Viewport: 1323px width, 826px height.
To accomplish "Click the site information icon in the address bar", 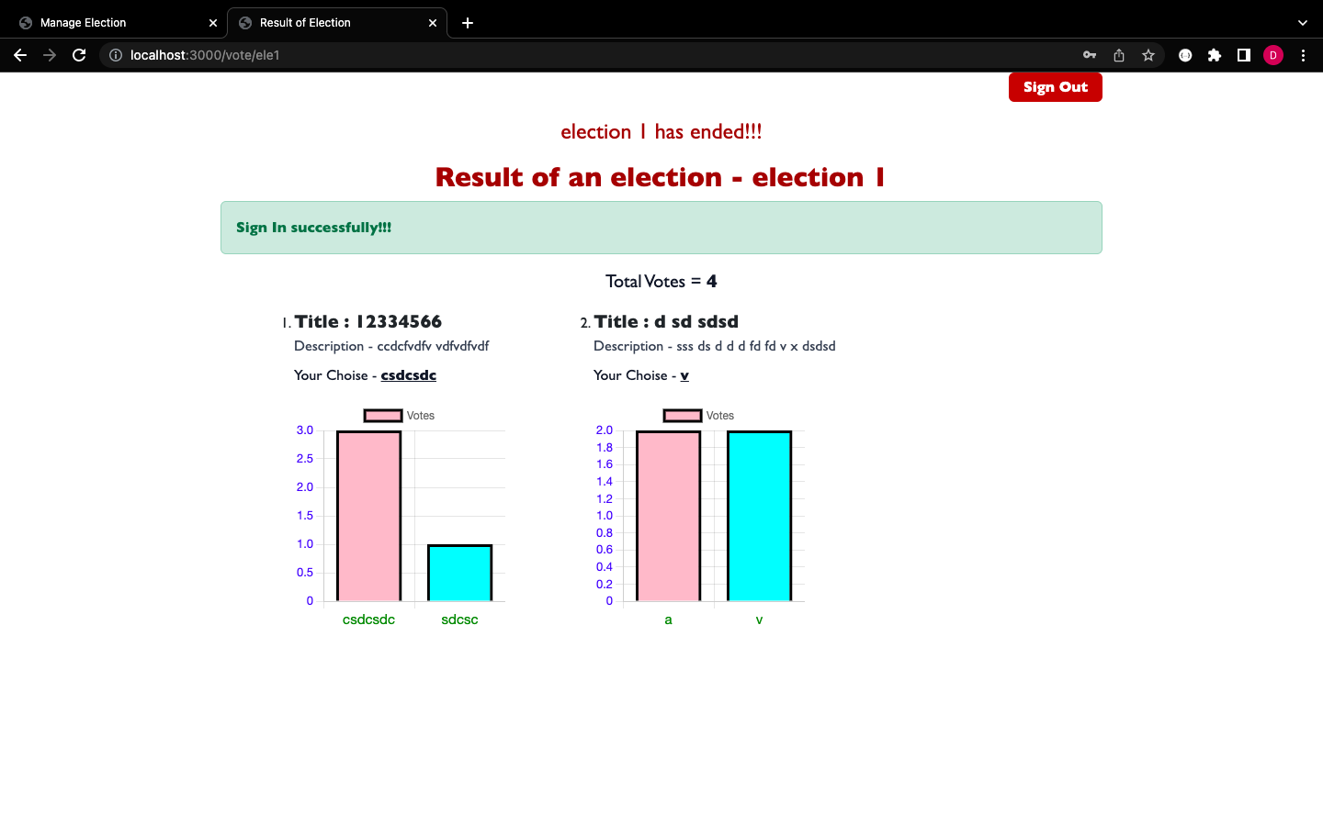I will click(x=115, y=55).
